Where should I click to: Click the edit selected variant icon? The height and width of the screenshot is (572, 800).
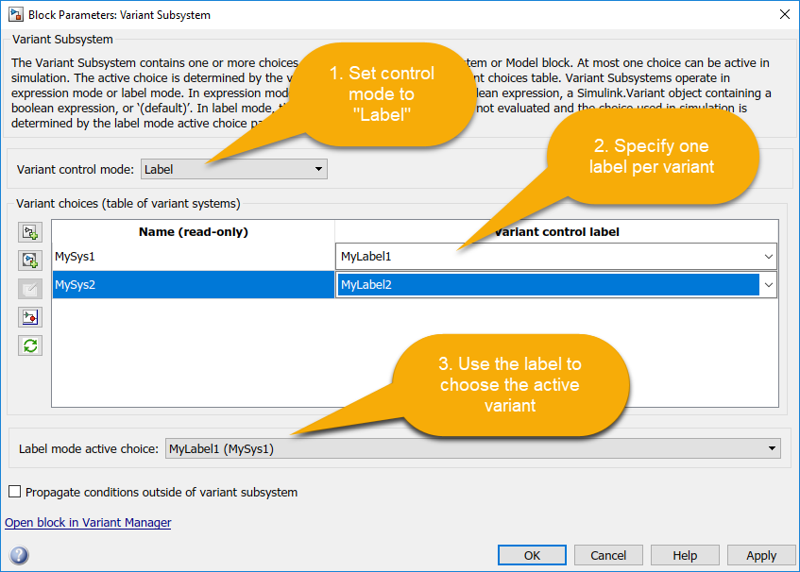point(30,289)
